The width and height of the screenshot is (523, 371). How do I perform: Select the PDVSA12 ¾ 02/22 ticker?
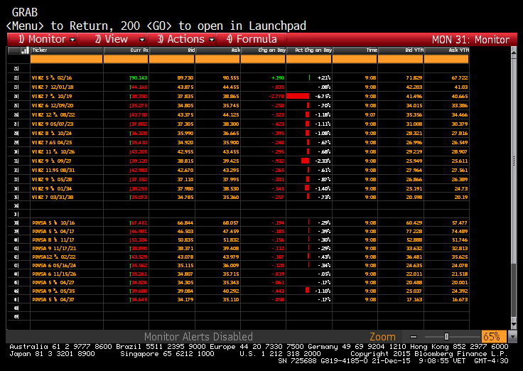(54, 257)
